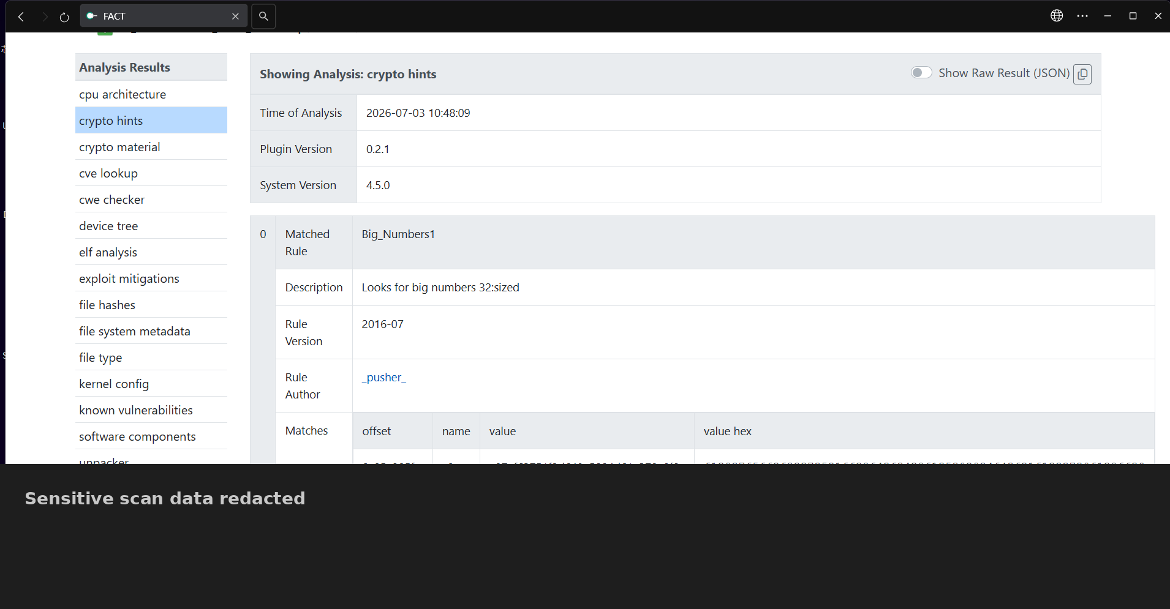The width and height of the screenshot is (1170, 609).
Task: Open the elf analysis results
Action: tap(151, 252)
